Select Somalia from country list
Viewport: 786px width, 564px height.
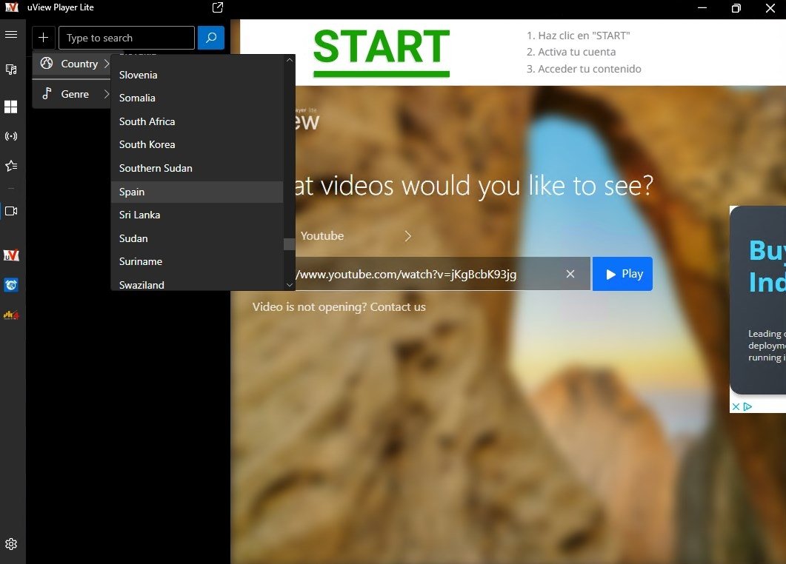(197, 98)
